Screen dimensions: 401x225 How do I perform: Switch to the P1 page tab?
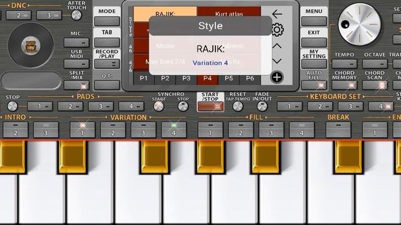(143, 78)
